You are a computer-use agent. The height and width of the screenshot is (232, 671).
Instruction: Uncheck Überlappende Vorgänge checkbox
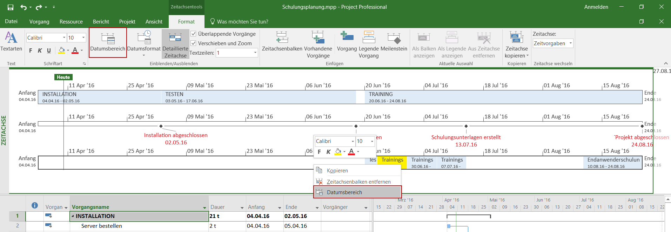pyautogui.click(x=193, y=34)
